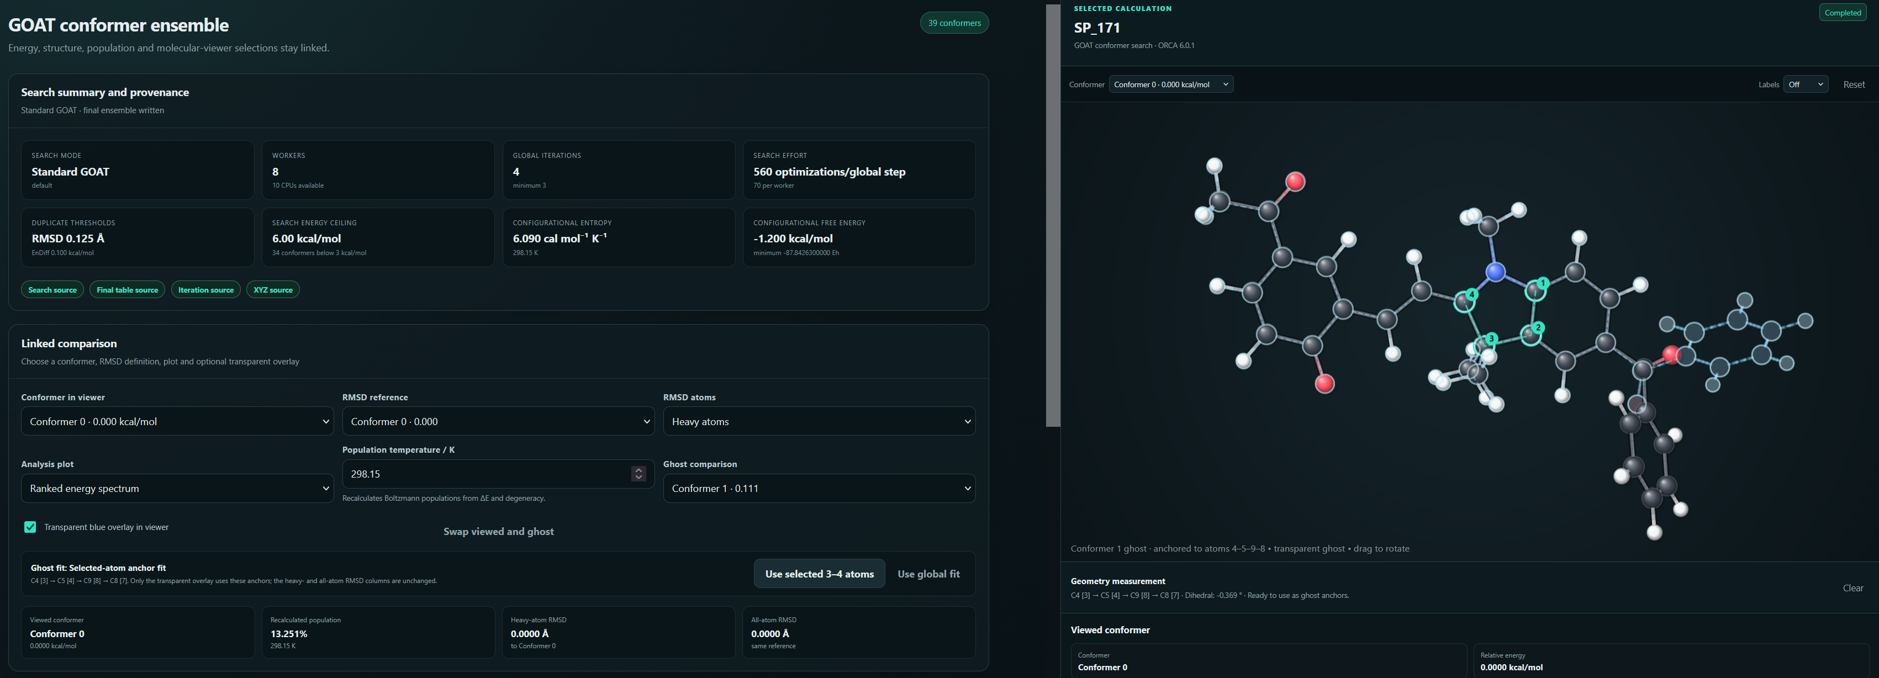1879x678 pixels.
Task: Open the Labels Off dropdown
Action: pyautogui.click(x=1806, y=84)
